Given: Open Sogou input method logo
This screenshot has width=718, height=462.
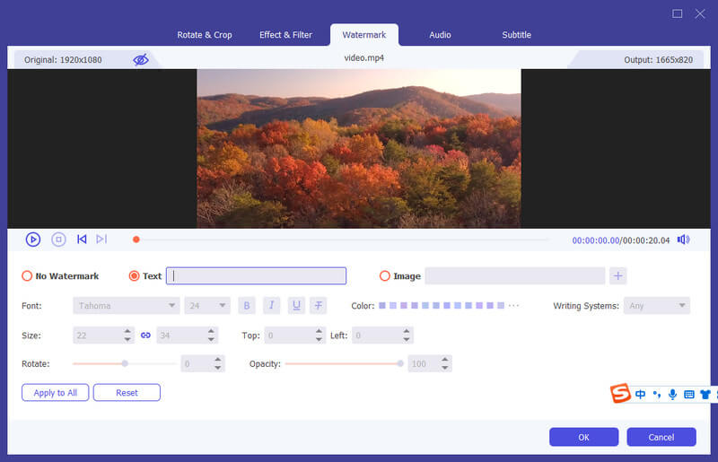Looking at the screenshot, I should tap(620, 393).
